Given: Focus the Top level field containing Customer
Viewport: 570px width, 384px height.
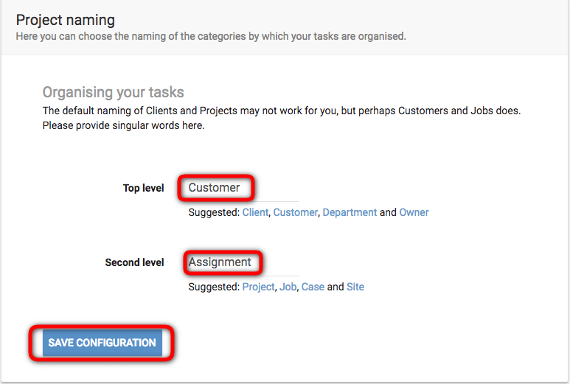Looking at the screenshot, I should [x=243, y=188].
